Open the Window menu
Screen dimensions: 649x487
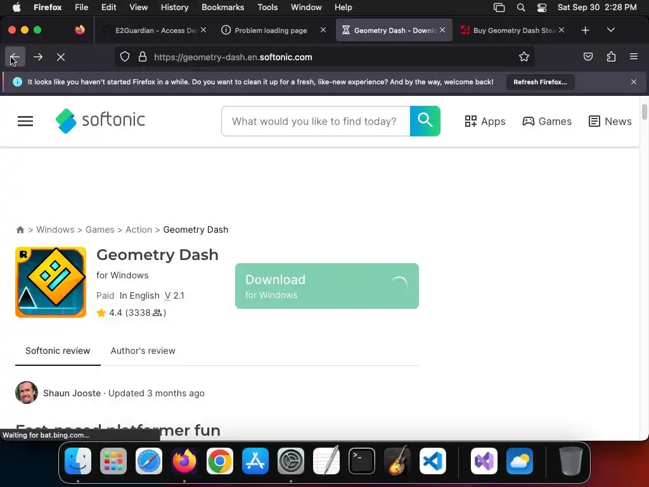306,7
